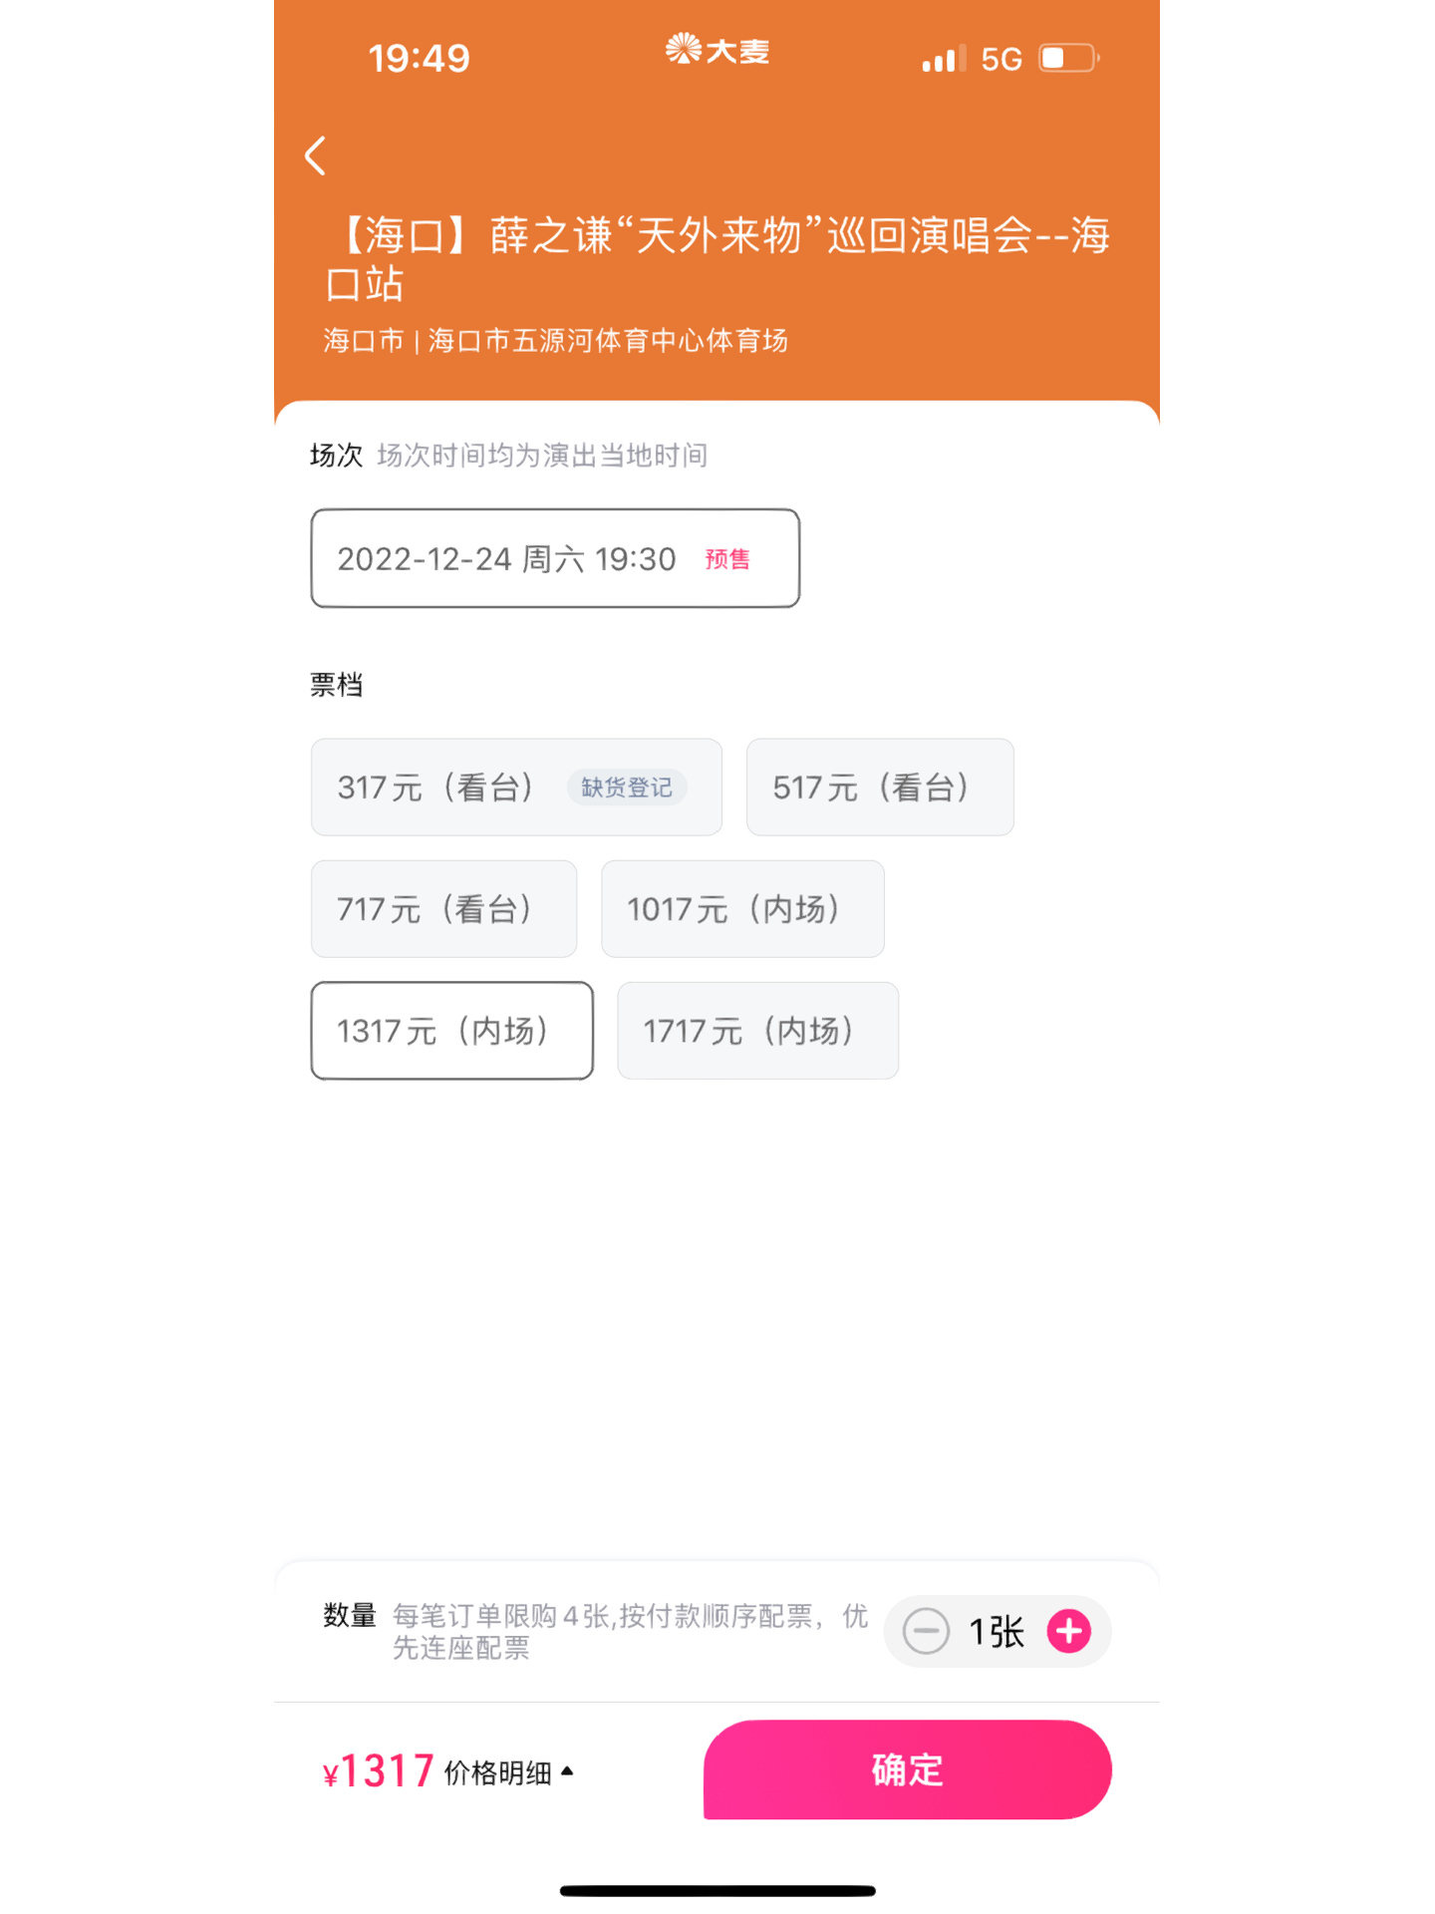The height and width of the screenshot is (1914, 1435).
Task: Choose the 1717元 (内场) ticket tier
Action: [x=757, y=1031]
